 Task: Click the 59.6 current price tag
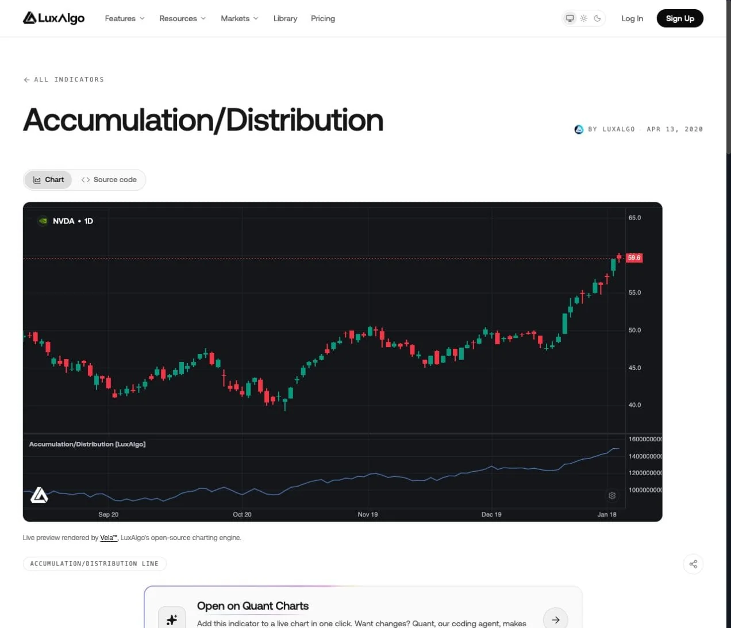[634, 257]
